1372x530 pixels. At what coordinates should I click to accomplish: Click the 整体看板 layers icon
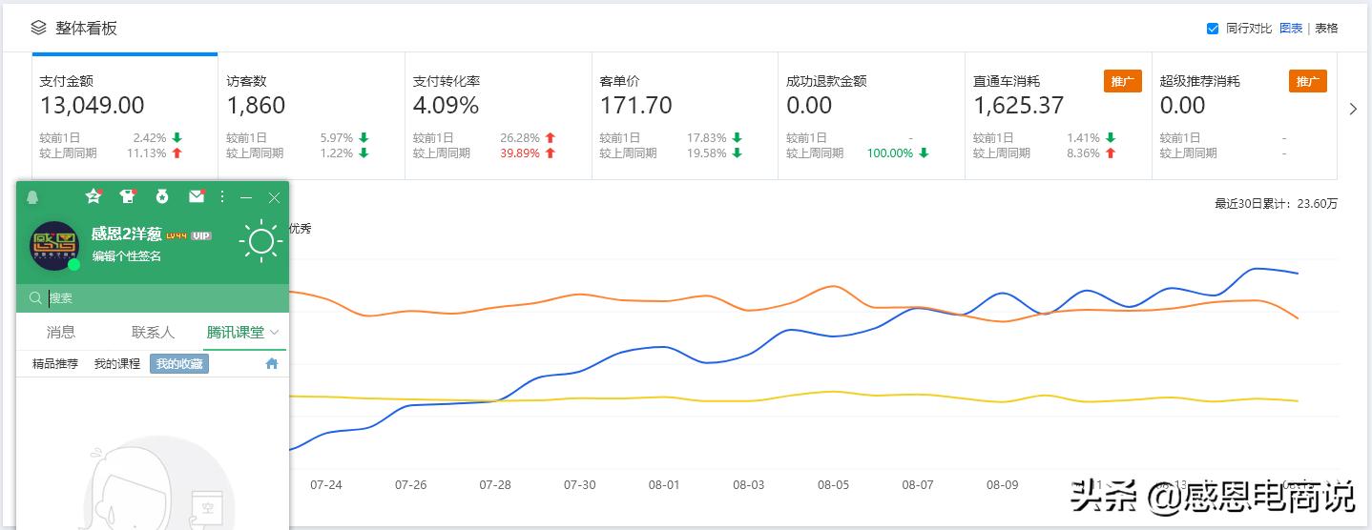38,28
